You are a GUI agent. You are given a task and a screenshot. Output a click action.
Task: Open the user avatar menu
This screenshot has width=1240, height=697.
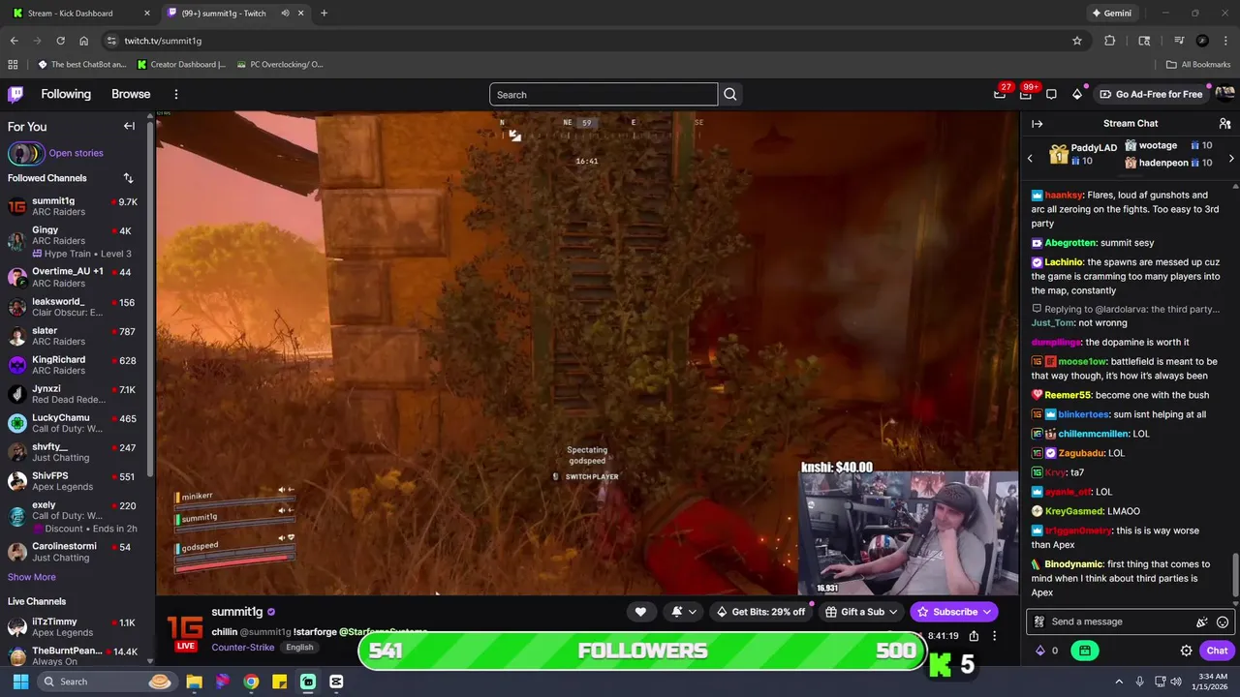tap(1224, 94)
